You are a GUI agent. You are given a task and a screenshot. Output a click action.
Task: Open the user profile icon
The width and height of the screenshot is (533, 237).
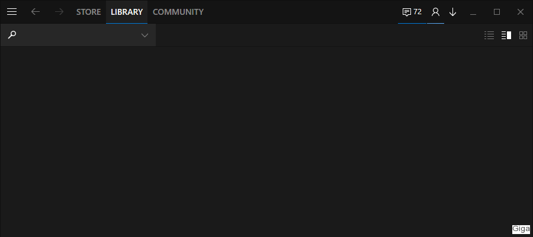point(435,12)
